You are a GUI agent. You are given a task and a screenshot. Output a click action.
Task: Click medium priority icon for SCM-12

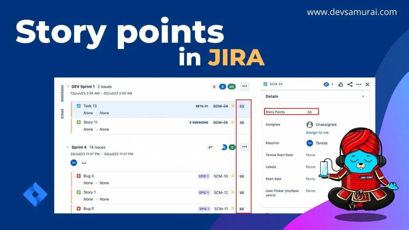coord(233,192)
